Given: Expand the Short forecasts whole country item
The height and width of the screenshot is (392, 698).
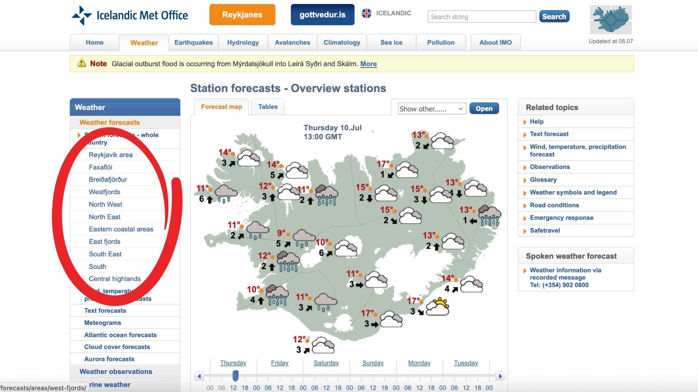Looking at the screenshot, I should (79, 135).
